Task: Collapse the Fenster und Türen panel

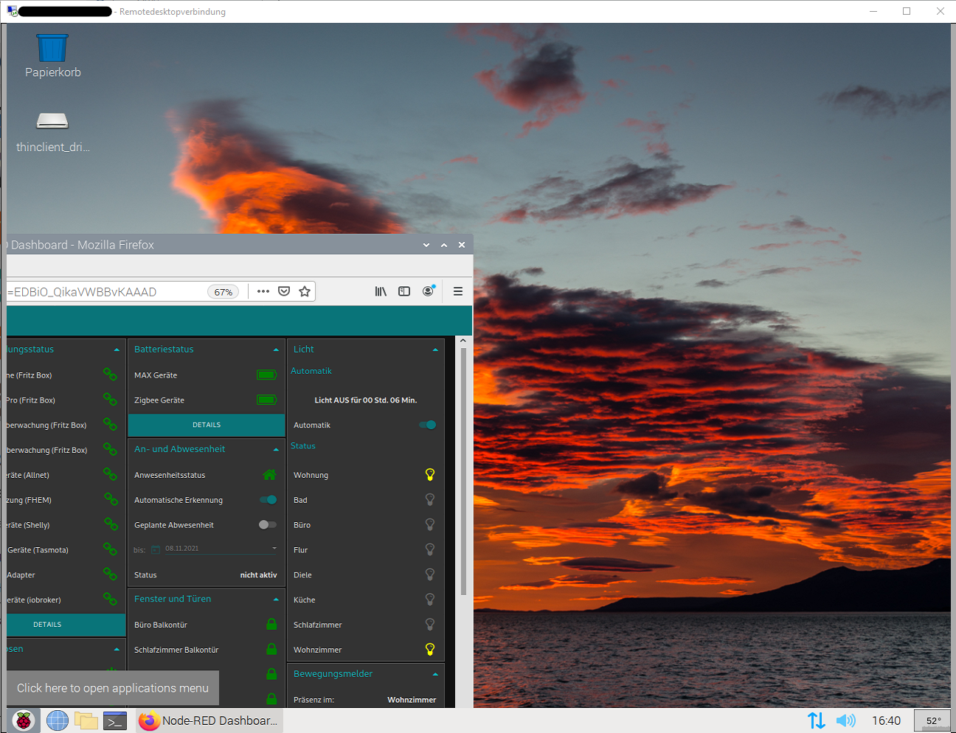Action: [276, 599]
